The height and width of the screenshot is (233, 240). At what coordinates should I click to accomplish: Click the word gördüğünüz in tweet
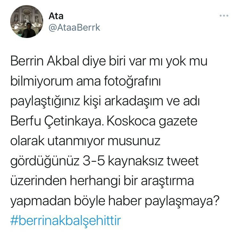[x=45, y=162]
